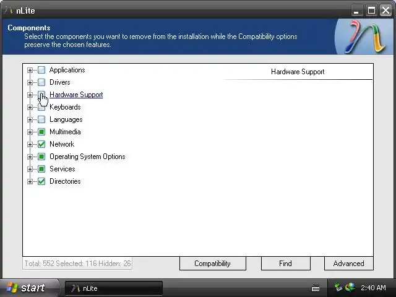Maximize the nLite window
Image resolution: width=396 pixels, height=297 pixels.
[371, 11]
